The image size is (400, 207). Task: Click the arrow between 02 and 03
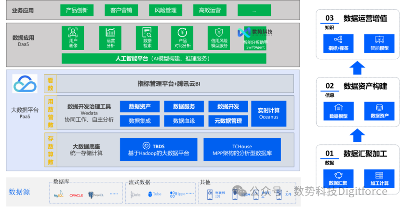click(357, 68)
